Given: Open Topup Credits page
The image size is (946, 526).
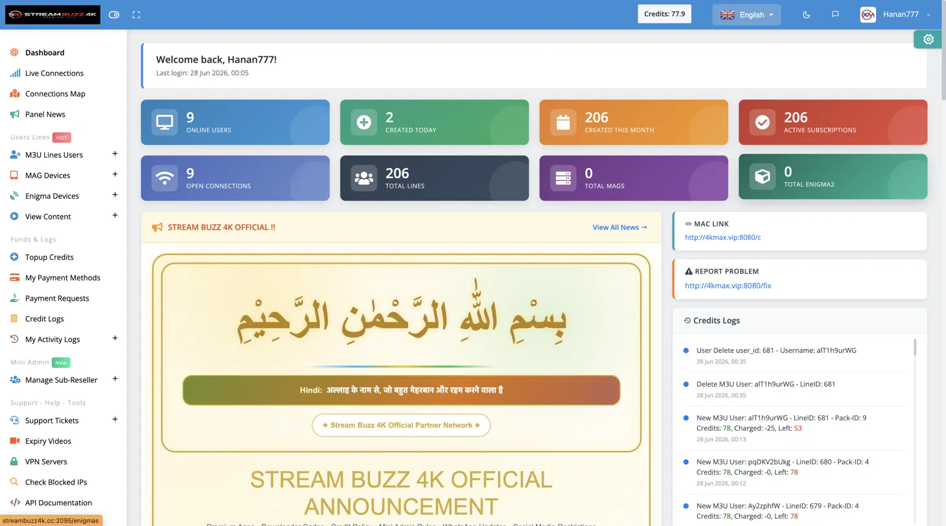Looking at the screenshot, I should point(49,257).
